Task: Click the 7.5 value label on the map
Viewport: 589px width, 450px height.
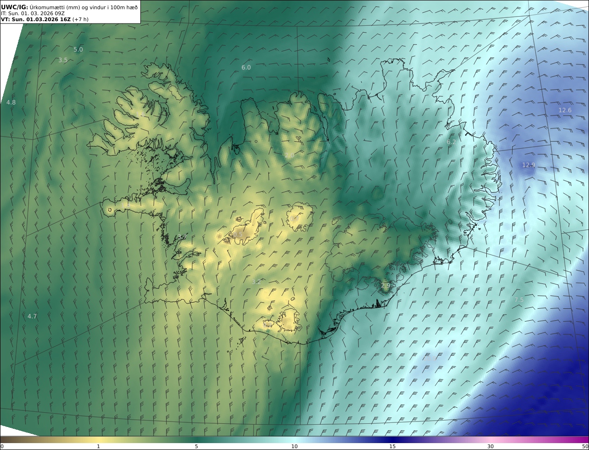Action: pyautogui.click(x=519, y=300)
